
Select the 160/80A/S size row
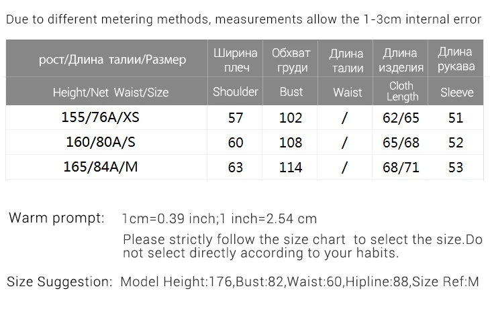pos(245,142)
